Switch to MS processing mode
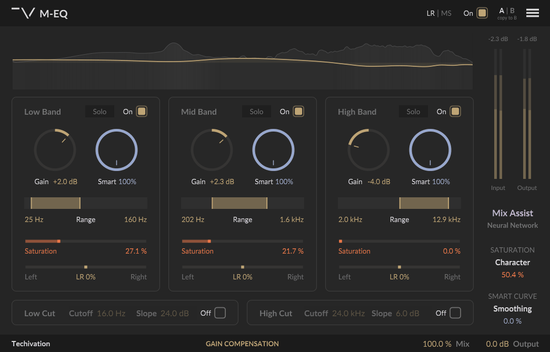 tap(446, 13)
